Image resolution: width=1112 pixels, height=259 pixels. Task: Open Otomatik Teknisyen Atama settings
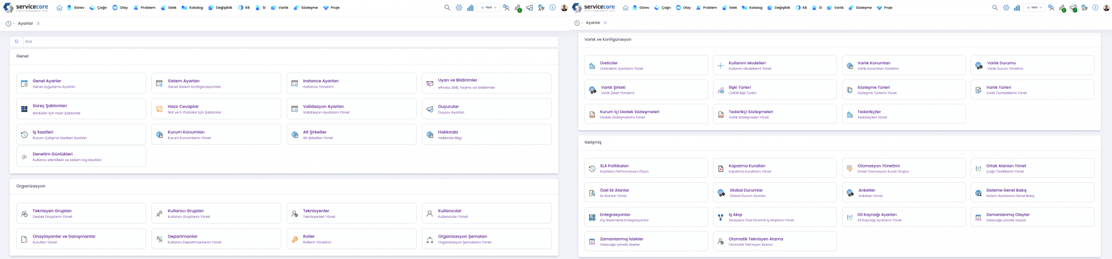point(774,242)
